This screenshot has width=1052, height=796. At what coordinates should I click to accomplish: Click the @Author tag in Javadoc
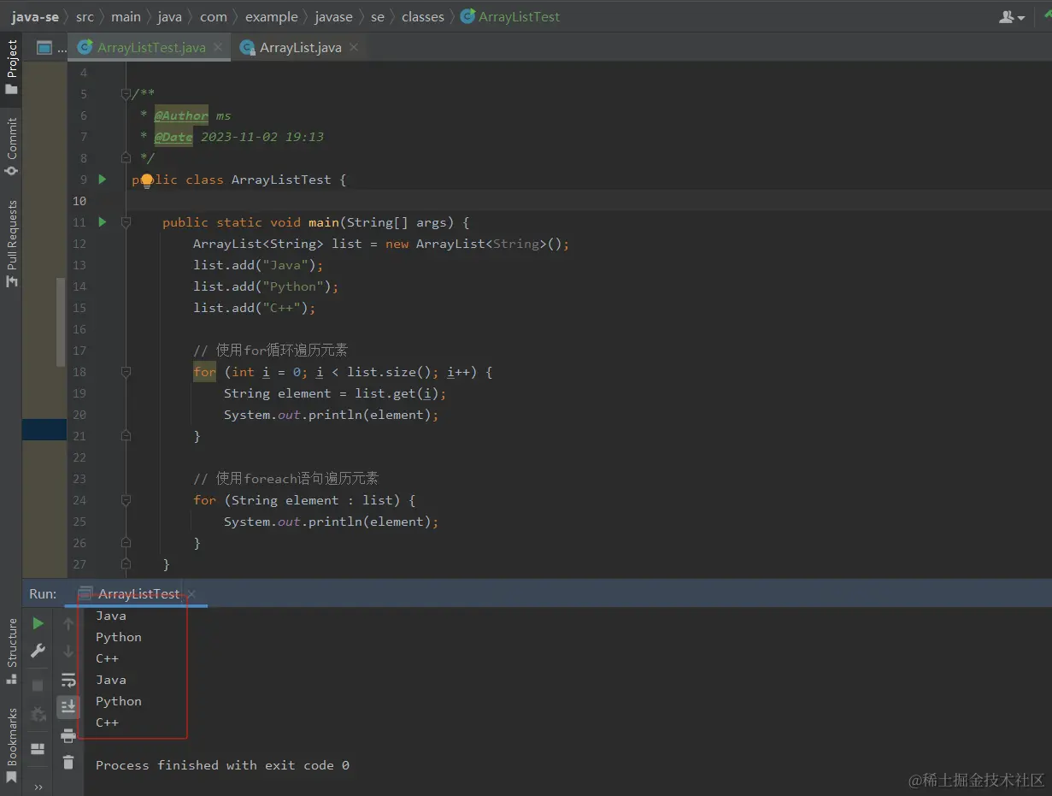[181, 115]
